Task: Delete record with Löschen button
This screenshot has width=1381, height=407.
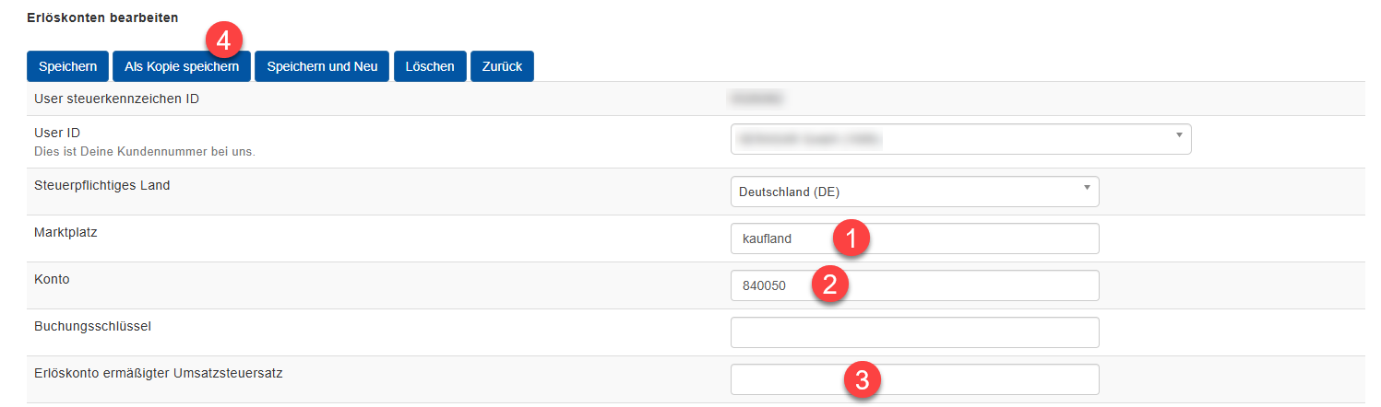Action: tap(430, 67)
